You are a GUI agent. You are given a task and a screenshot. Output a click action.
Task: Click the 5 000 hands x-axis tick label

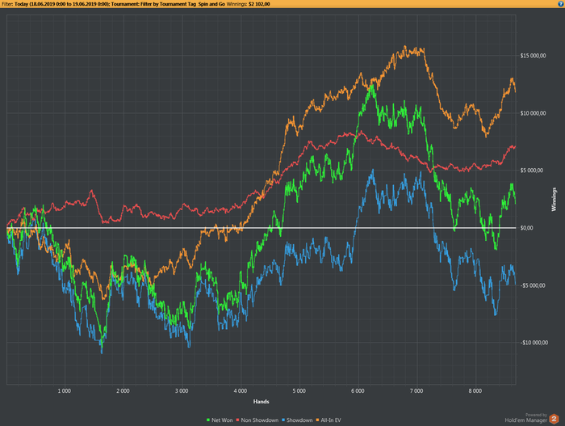click(x=298, y=391)
